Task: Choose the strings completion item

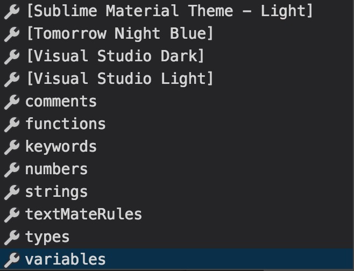Action: [x=177, y=192]
